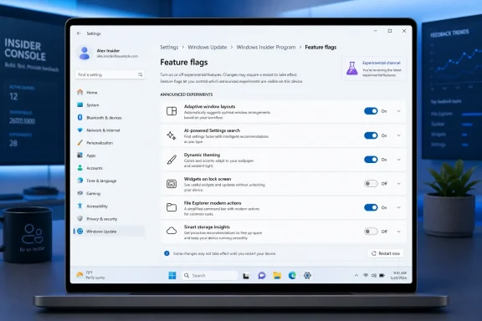The image size is (482, 321).
Task: Select Windows Update in sidebar
Action: (x=110, y=232)
